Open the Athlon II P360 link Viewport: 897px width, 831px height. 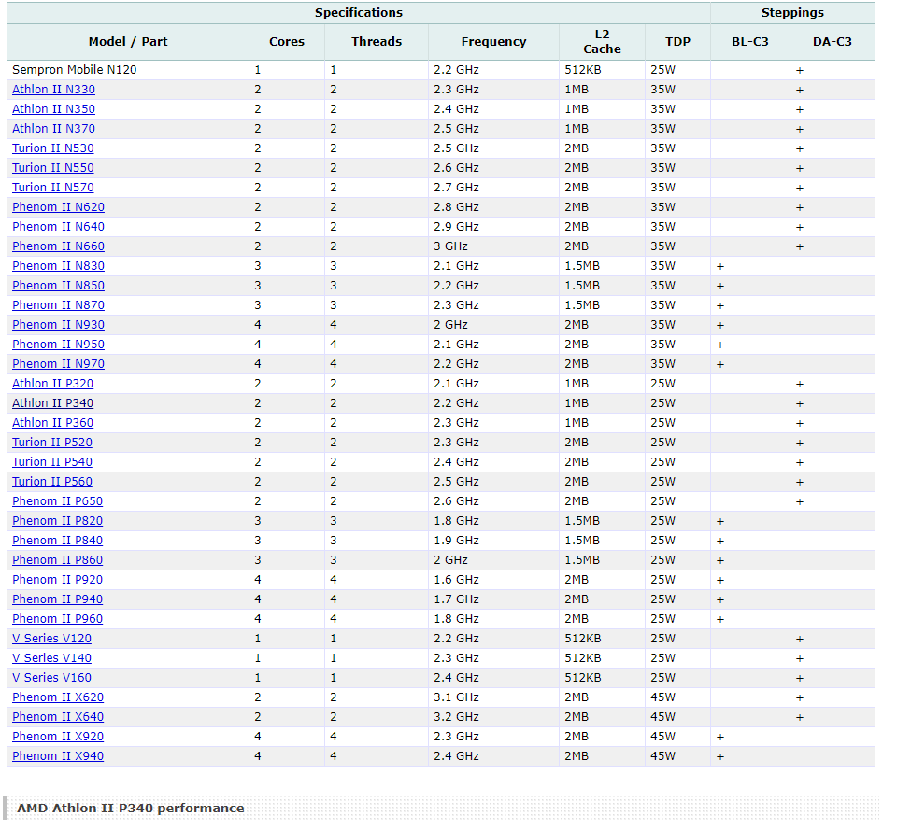52,423
